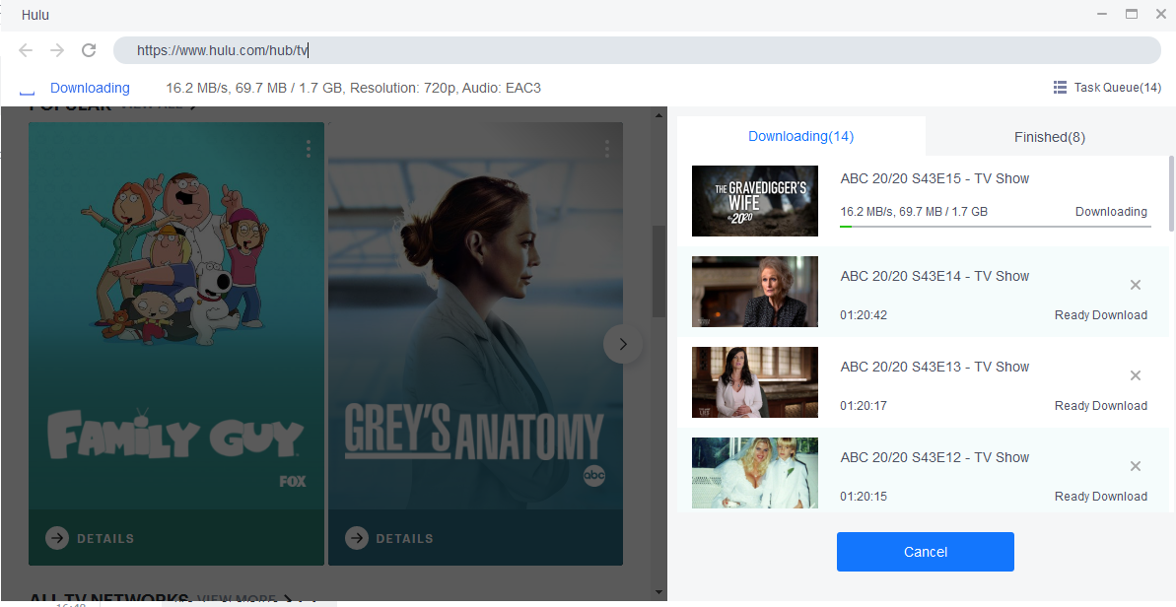This screenshot has height=607, width=1176.
Task: Click the Hulu page vertical scrollbar thumb
Action: coord(659,271)
